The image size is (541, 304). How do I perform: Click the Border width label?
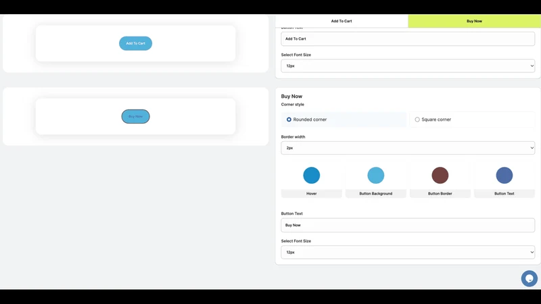click(293, 137)
